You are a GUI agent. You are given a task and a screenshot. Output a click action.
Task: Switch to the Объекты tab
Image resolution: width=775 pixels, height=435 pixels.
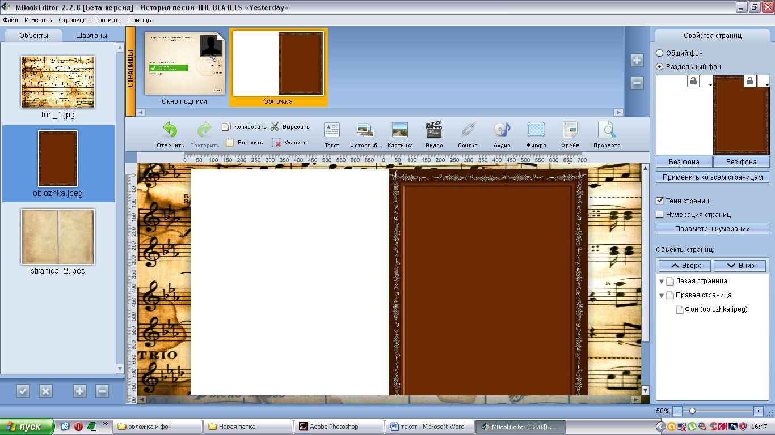click(33, 35)
